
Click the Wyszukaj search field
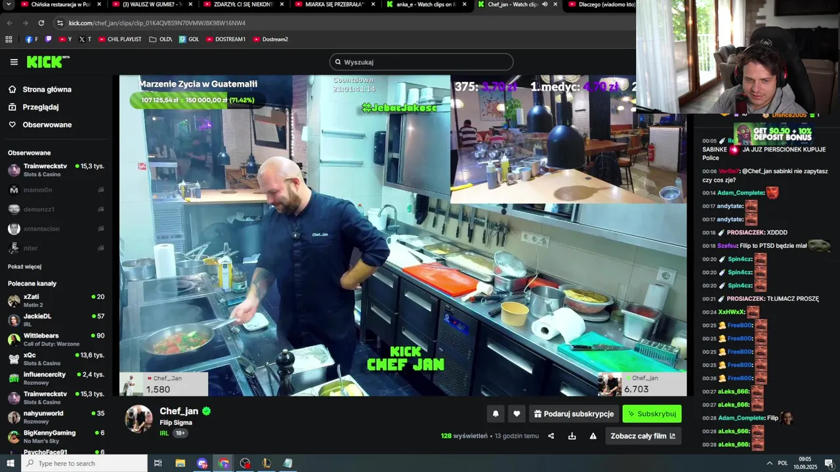421,62
